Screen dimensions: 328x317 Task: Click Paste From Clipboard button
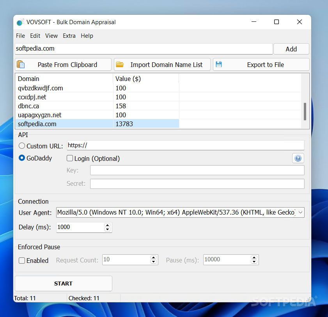[x=63, y=65]
